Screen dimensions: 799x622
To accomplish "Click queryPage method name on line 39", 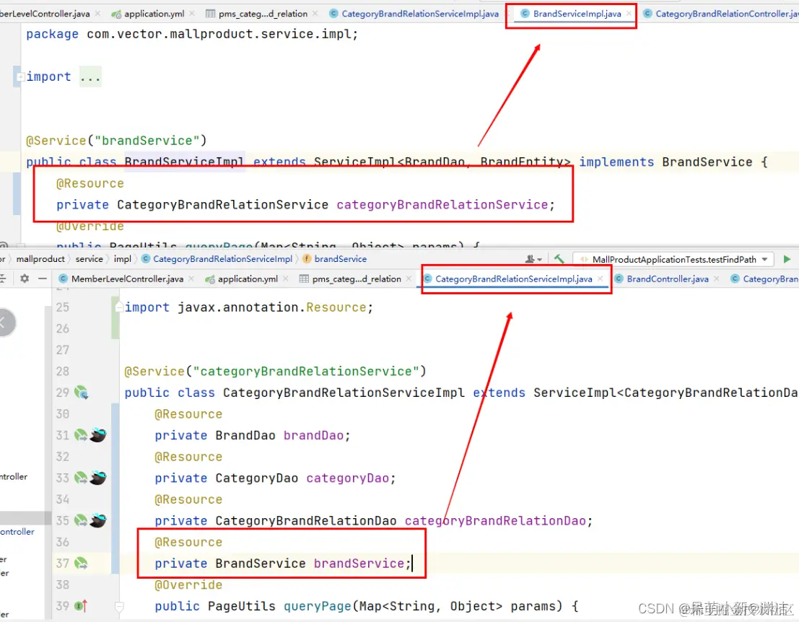I will [x=317, y=606].
